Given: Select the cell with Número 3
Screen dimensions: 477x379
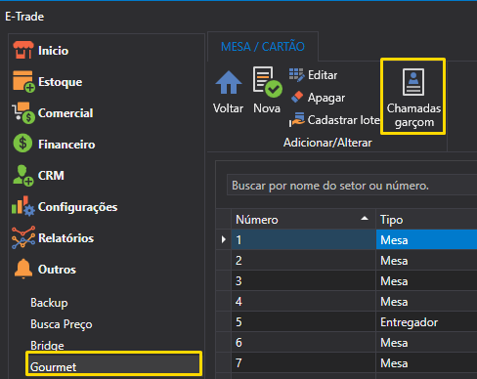Looking at the screenshot, I should tap(303, 280).
